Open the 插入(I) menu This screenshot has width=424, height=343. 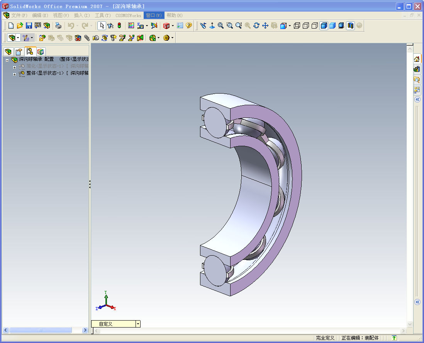(x=81, y=15)
